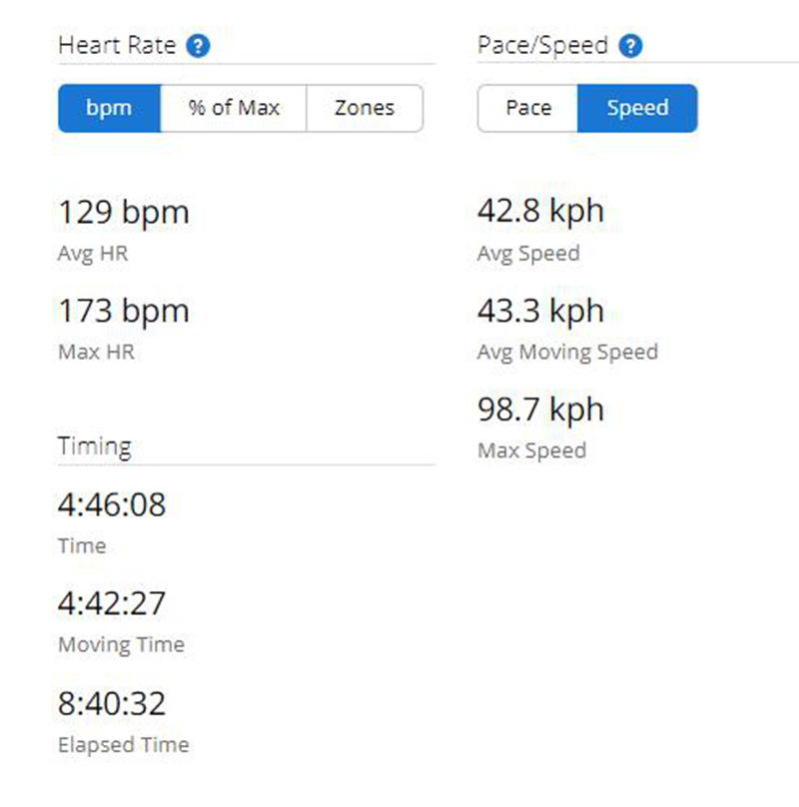Click the Pace/Speed section heading
The width and height of the screenshot is (799, 807).
coord(543,46)
